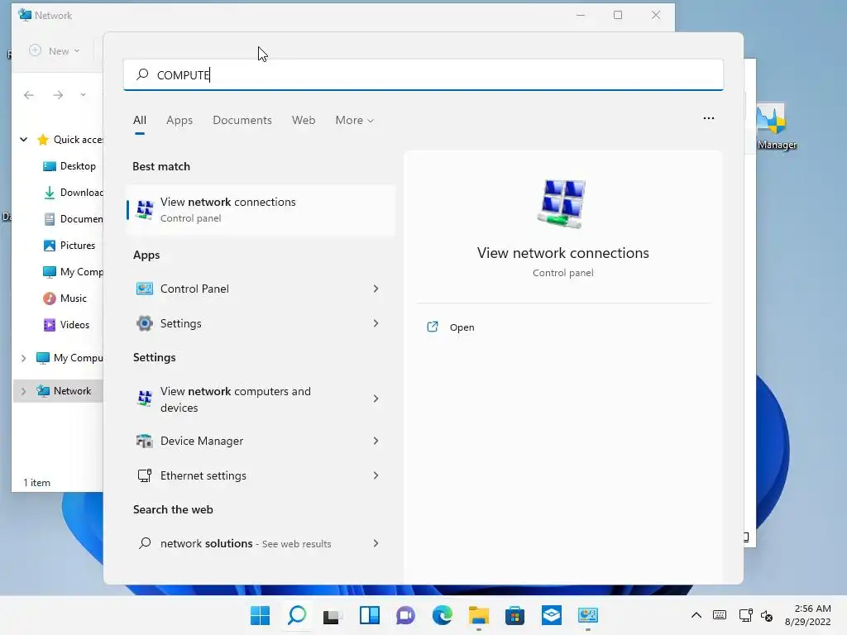Screen dimensions: 847x635
Task: Expand Control Panel result arrow
Action: (376, 289)
